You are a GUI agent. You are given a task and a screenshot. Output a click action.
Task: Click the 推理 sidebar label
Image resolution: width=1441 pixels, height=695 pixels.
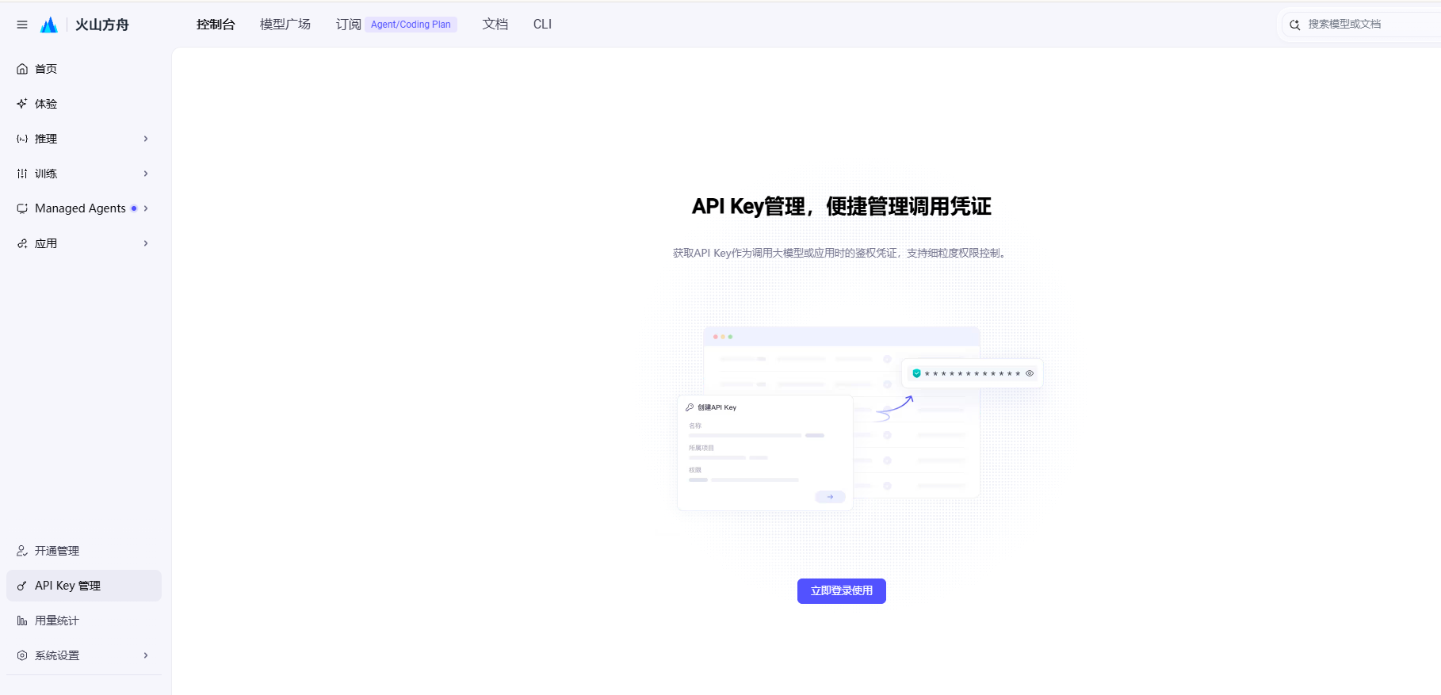[x=46, y=139]
